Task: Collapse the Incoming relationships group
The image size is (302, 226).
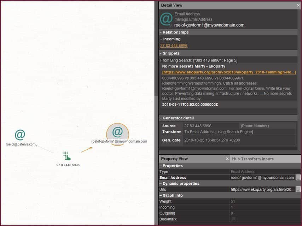Action: coord(161,39)
